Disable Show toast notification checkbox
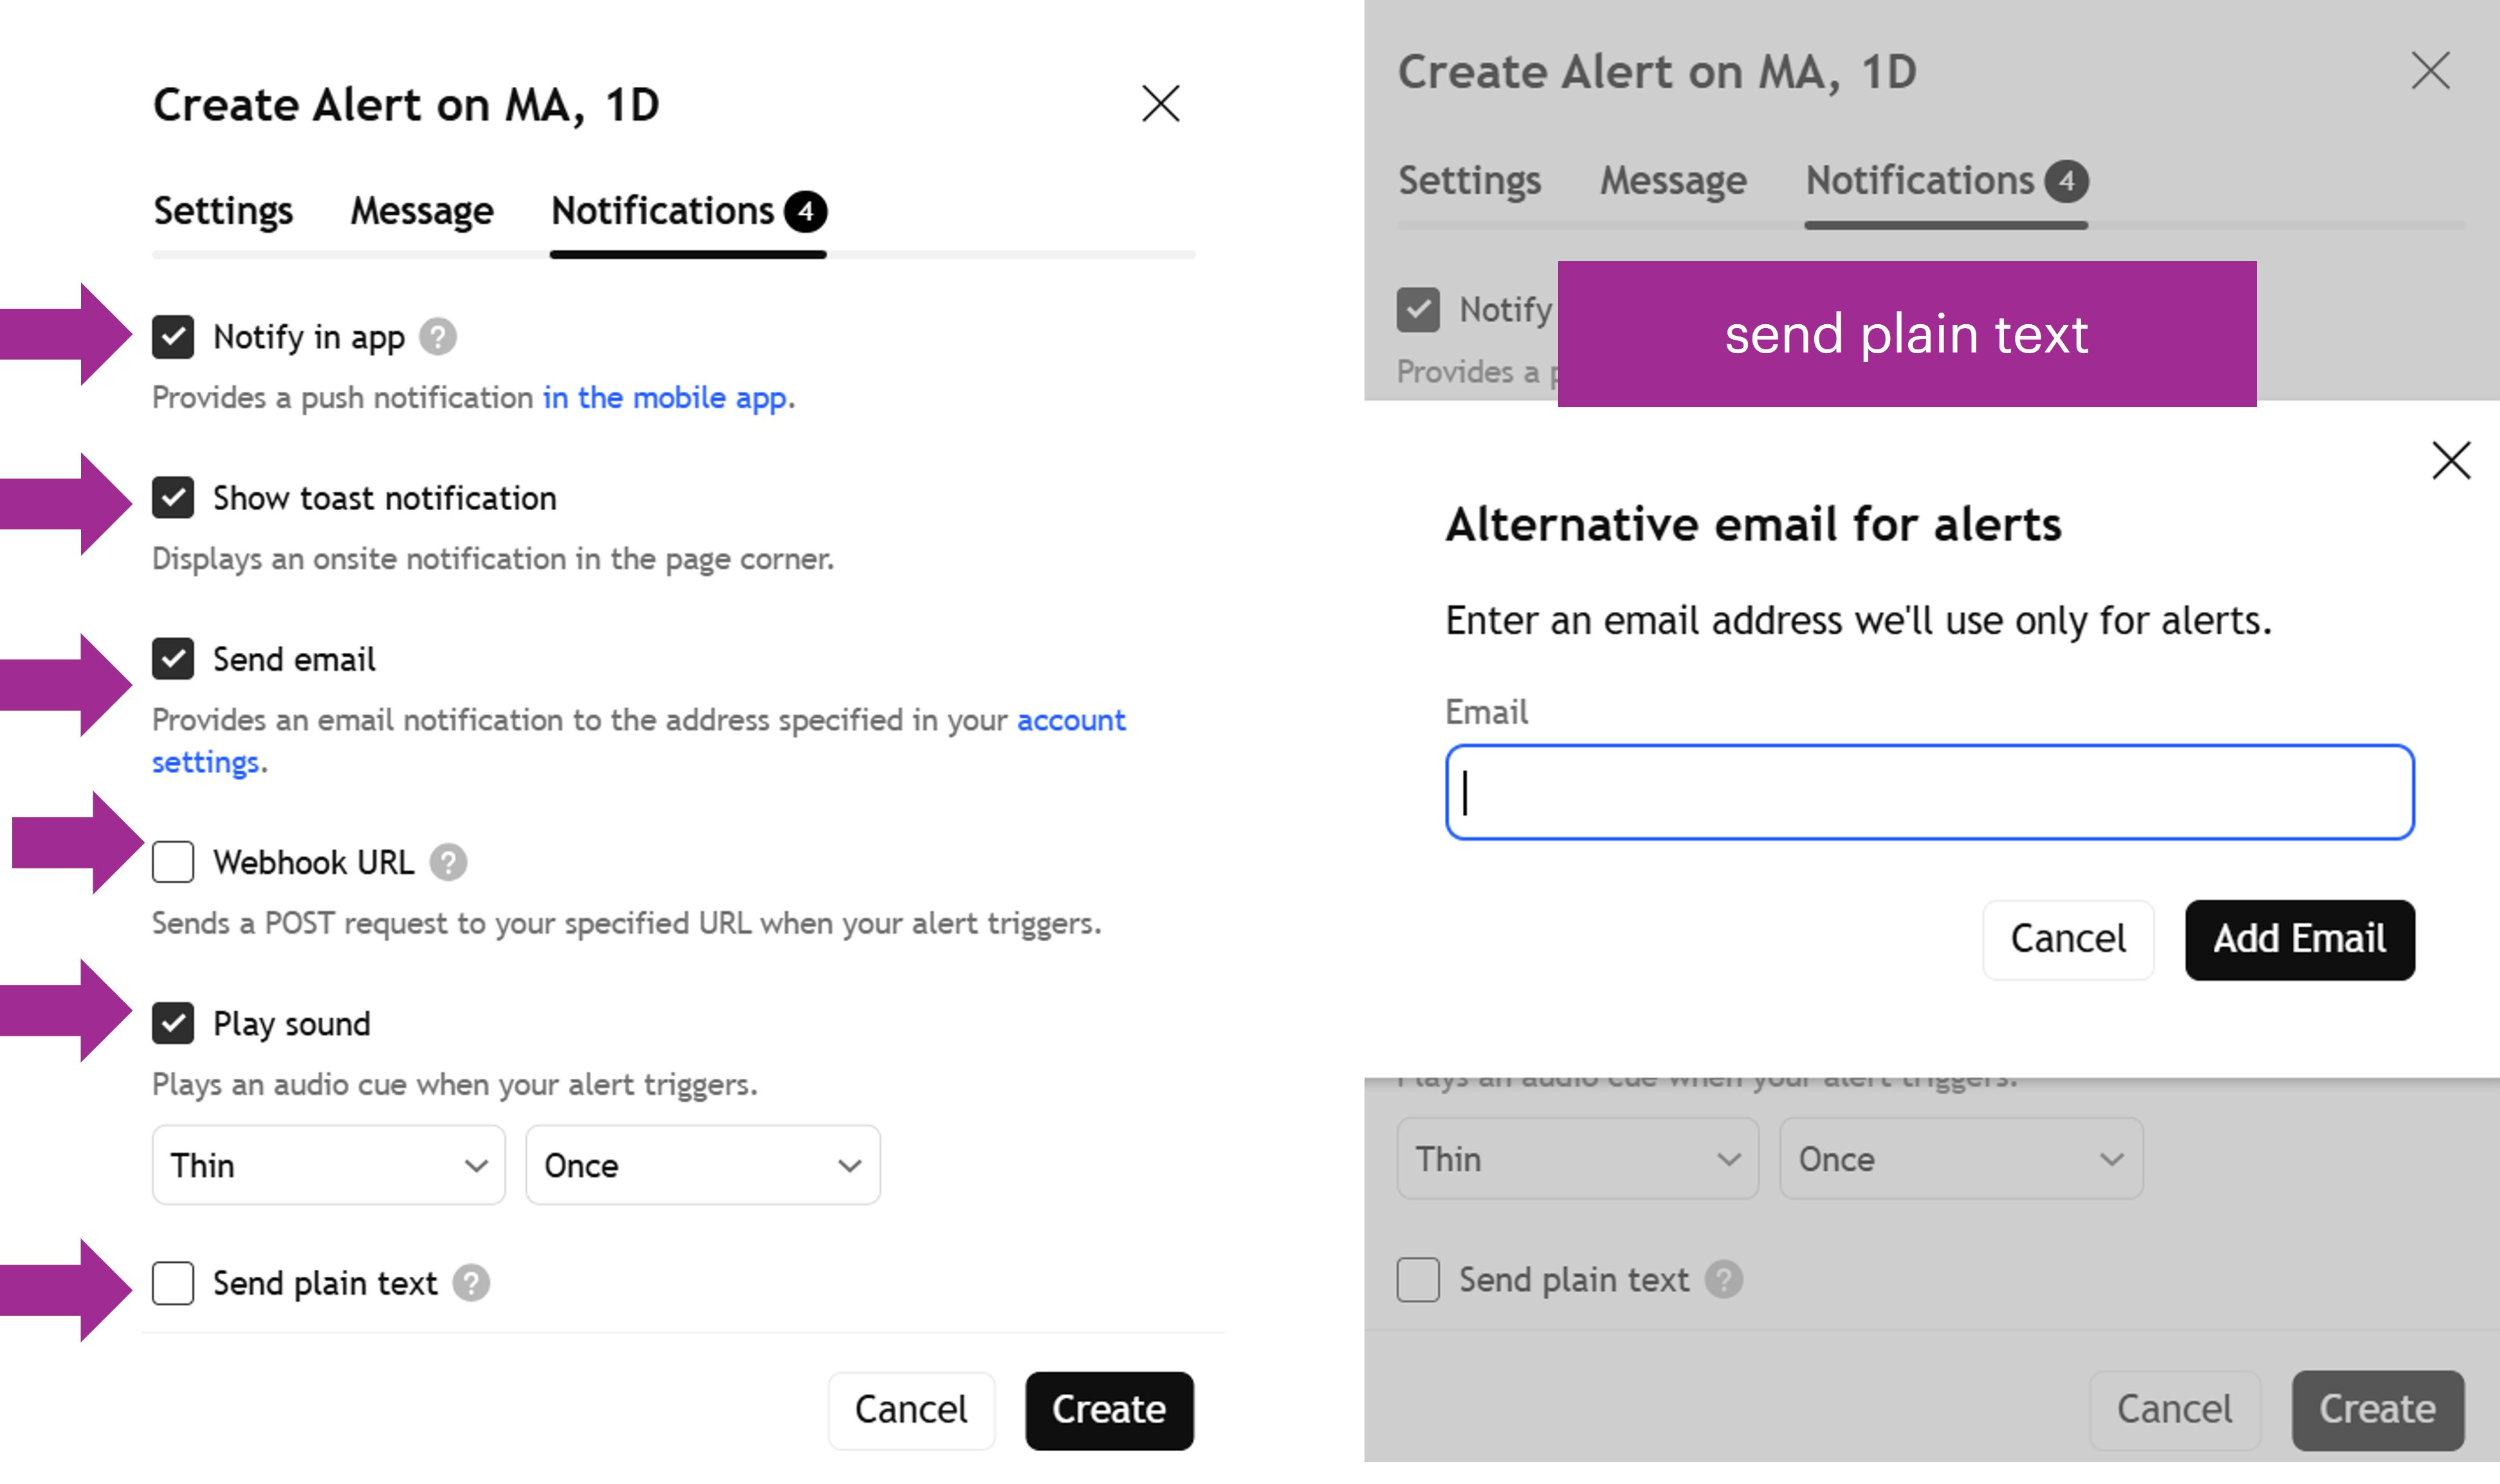The image size is (2500, 1484). pos(173,498)
